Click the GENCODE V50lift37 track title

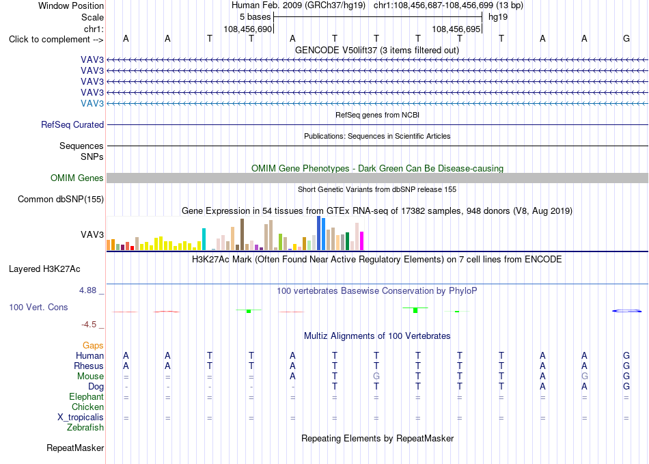pyautogui.click(x=376, y=50)
